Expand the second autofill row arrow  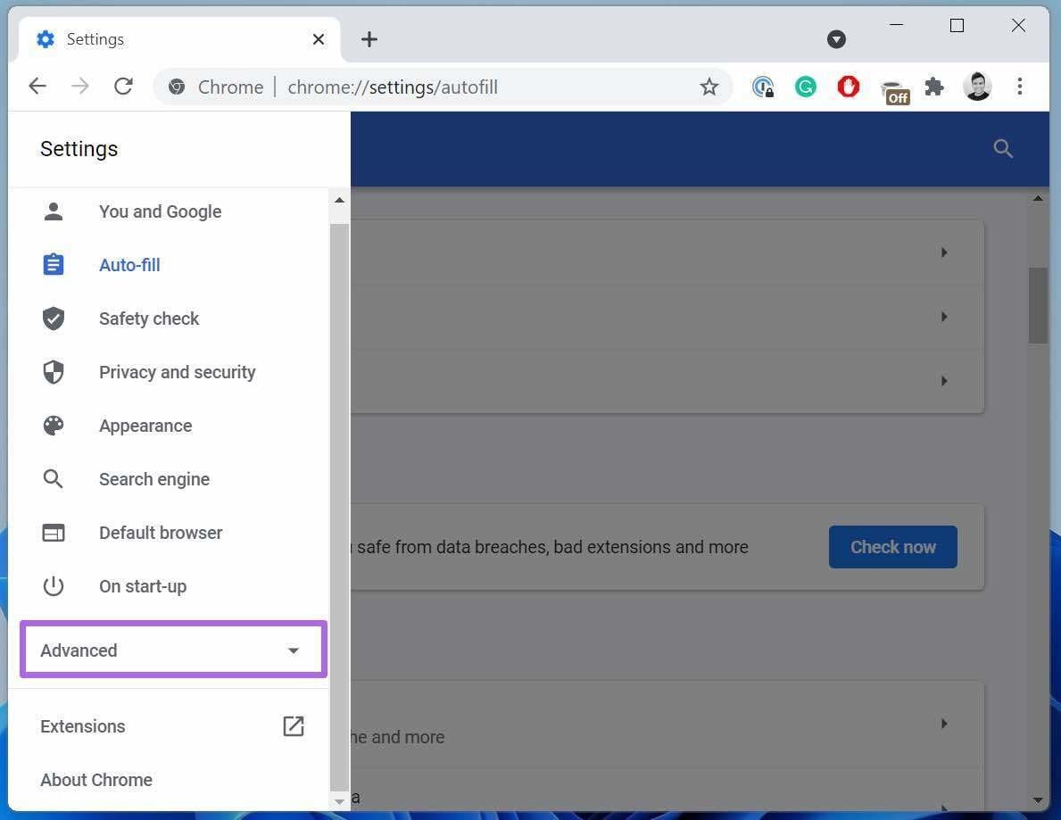(944, 317)
